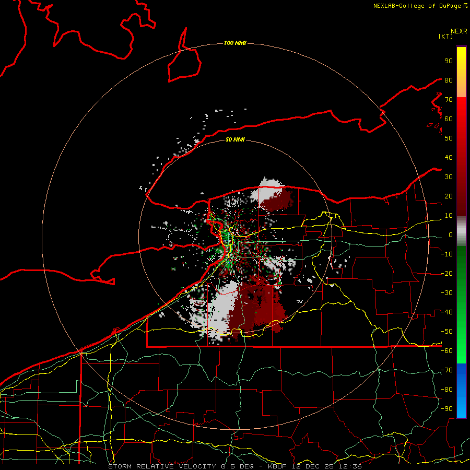Click the 50 NMI range ring label

coord(235,139)
